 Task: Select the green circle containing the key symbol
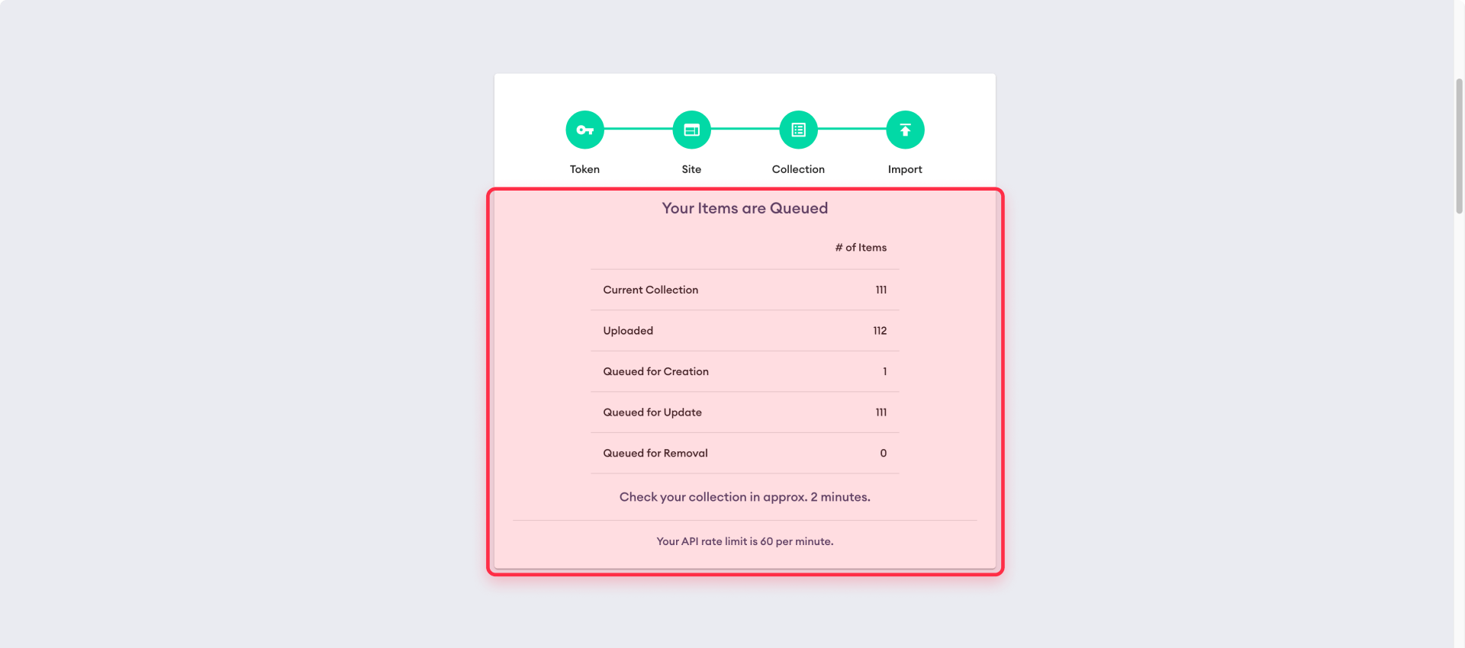[584, 130]
